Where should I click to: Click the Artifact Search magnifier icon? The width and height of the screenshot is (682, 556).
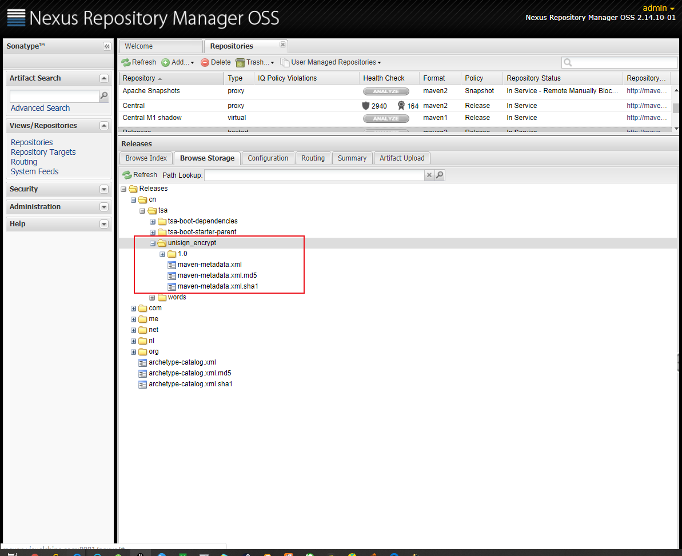104,95
